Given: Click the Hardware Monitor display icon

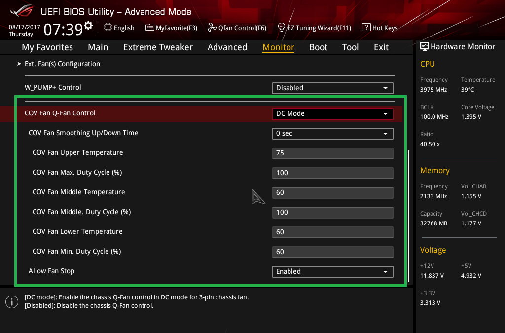Looking at the screenshot, I should (424, 47).
